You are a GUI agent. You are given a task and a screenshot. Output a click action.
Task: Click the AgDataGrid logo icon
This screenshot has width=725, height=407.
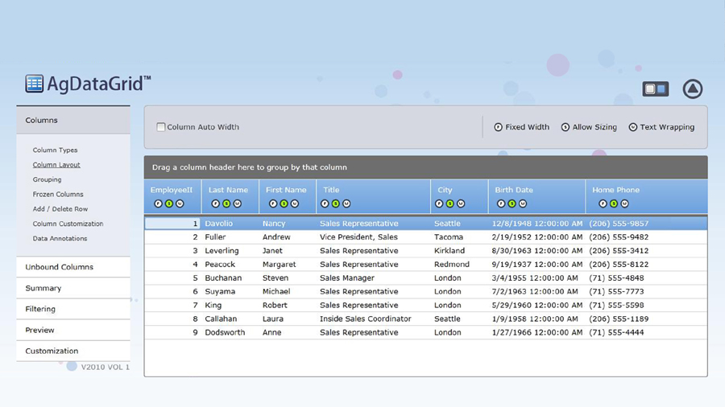(x=34, y=84)
